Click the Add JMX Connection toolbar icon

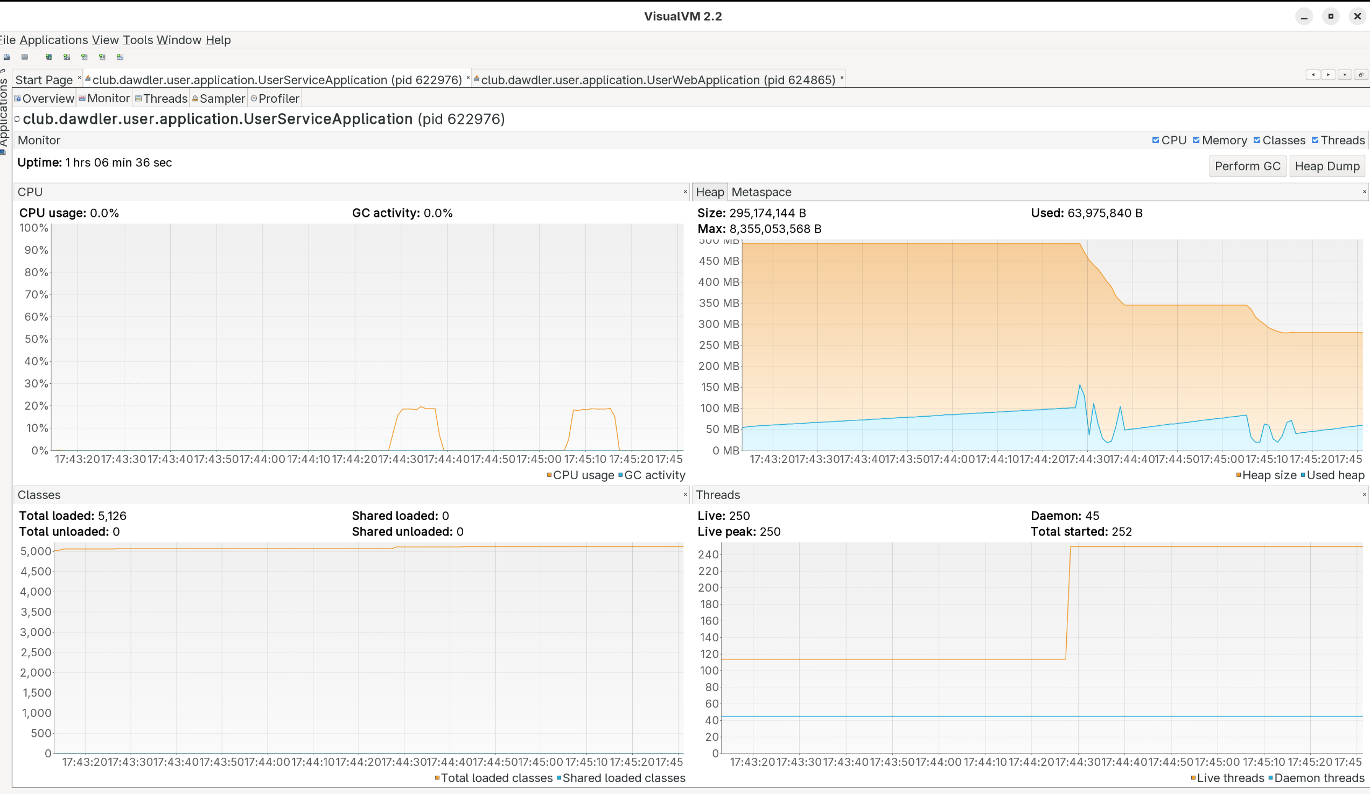coord(66,57)
